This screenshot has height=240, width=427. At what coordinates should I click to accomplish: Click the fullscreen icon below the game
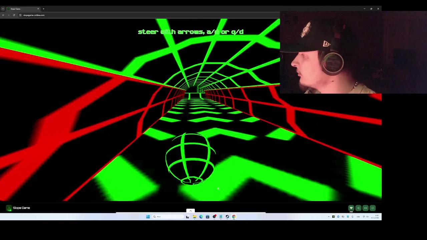(373, 208)
